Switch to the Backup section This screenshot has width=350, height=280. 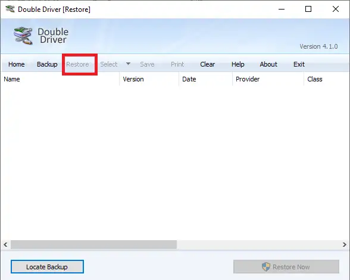tap(47, 64)
